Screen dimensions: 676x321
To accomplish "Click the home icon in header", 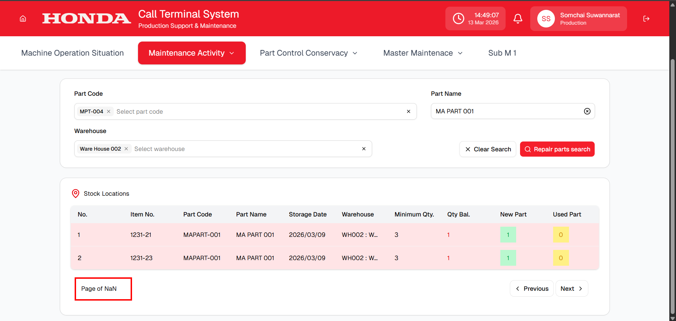I will [23, 19].
